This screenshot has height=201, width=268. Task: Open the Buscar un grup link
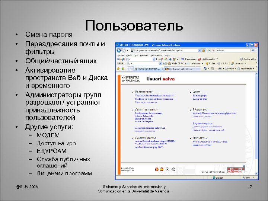[200, 99]
